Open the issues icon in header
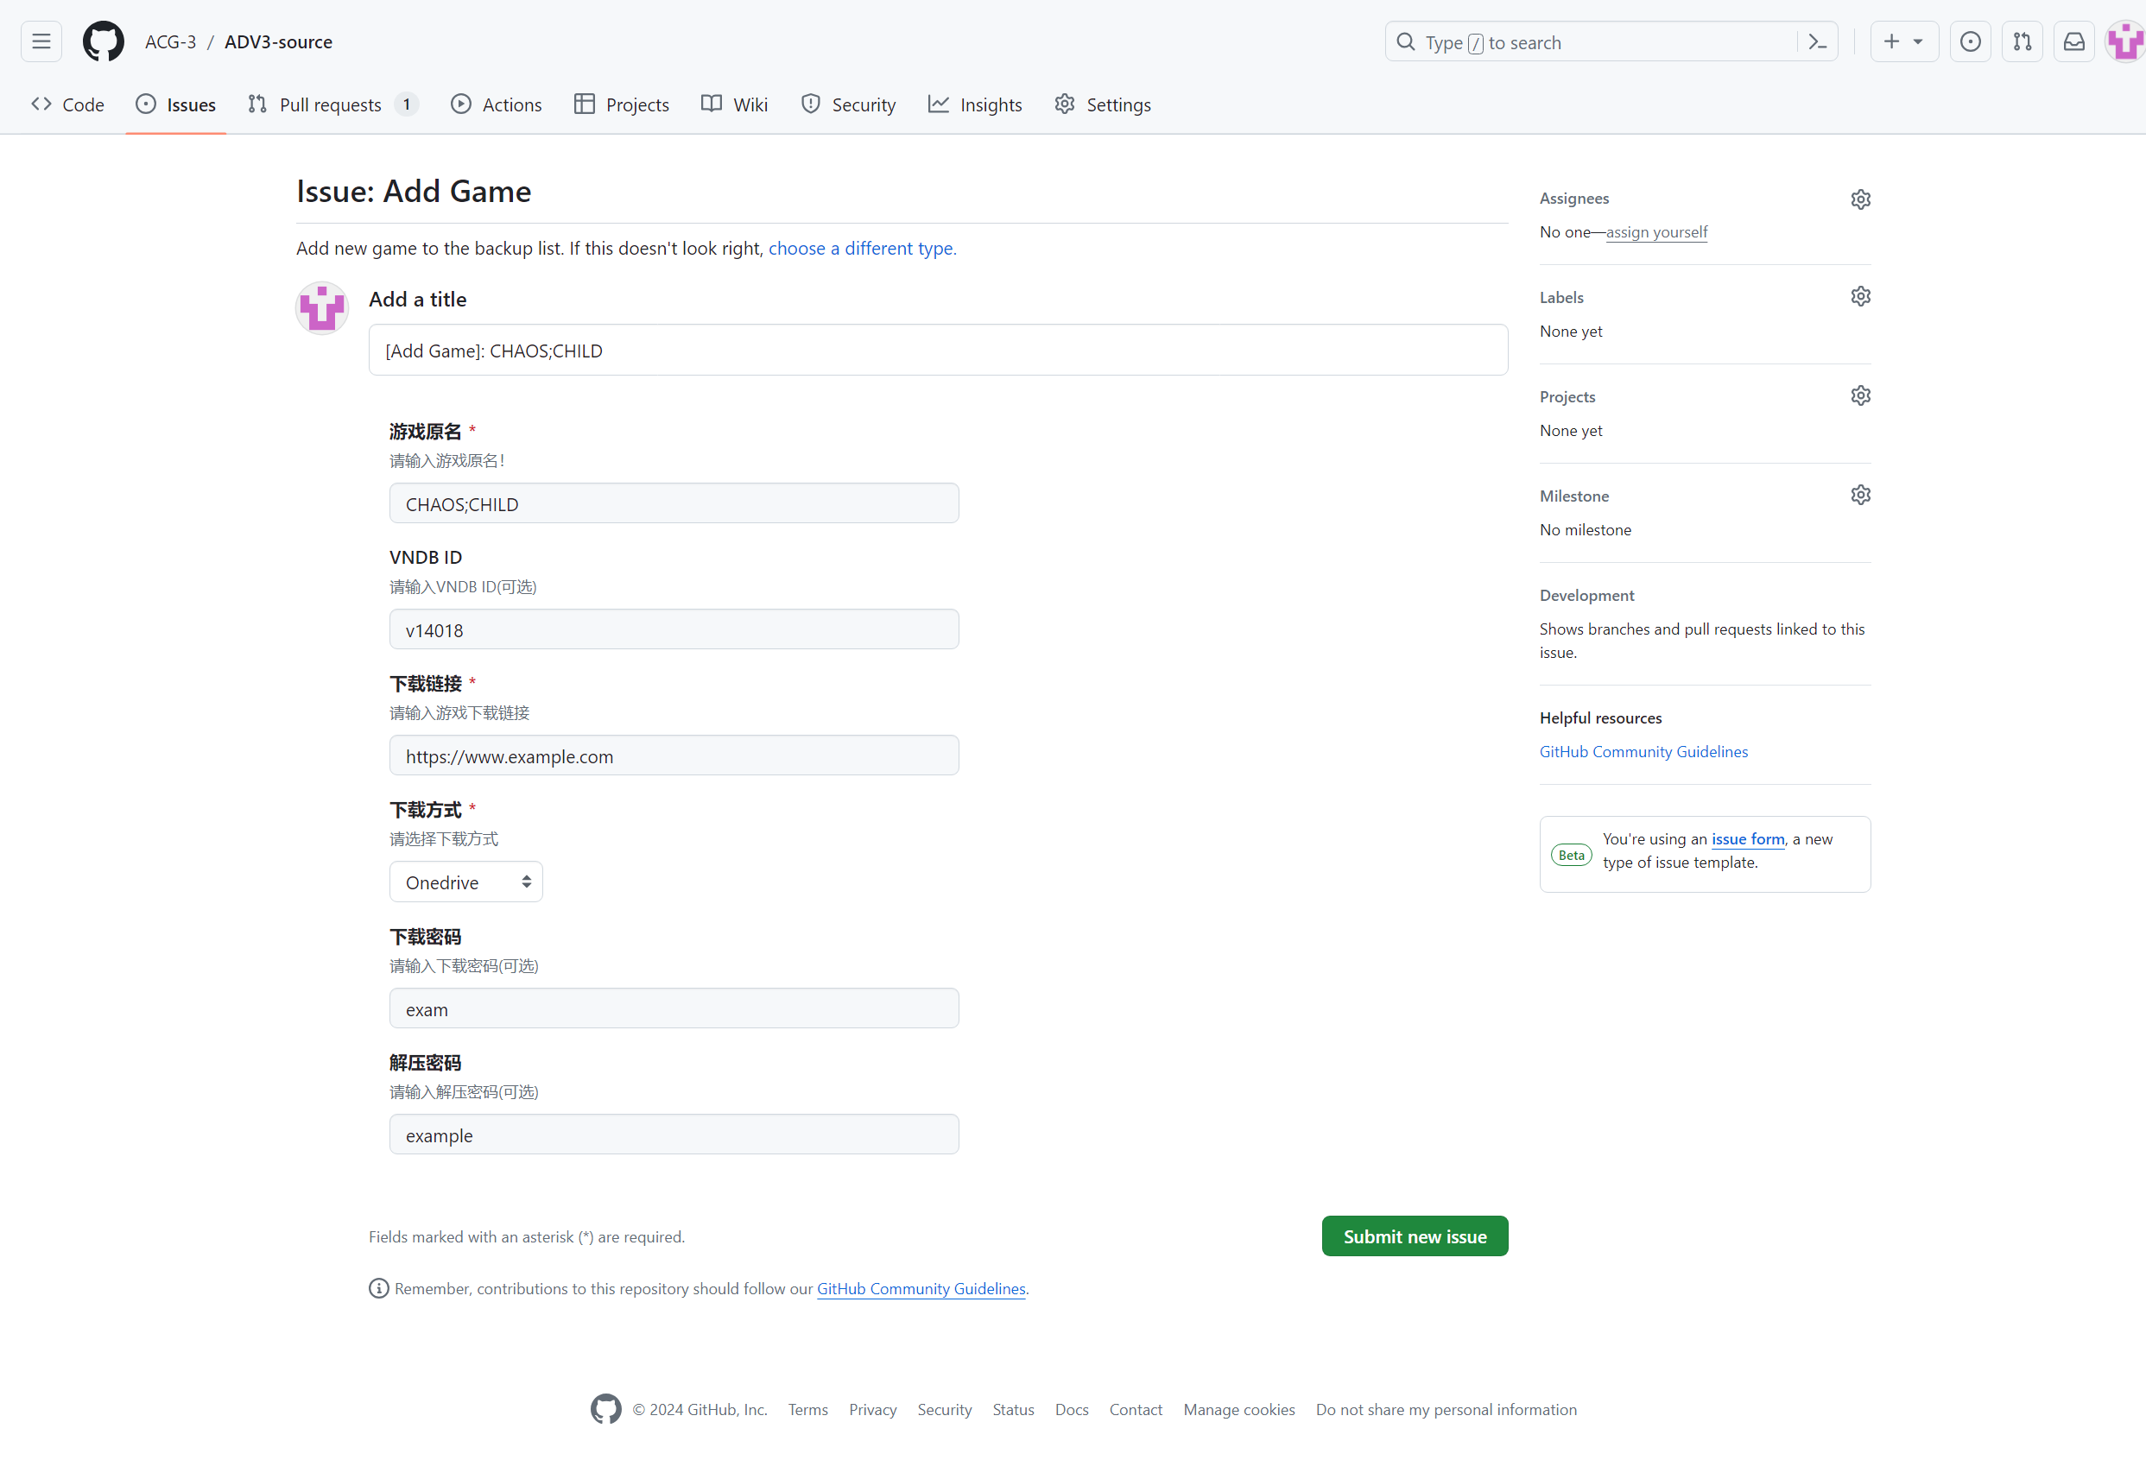The height and width of the screenshot is (1479, 2146). [1970, 41]
